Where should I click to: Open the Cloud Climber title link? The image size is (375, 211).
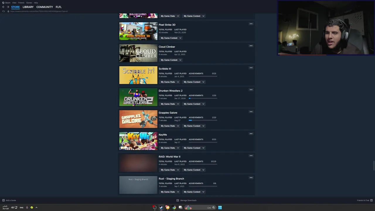[x=167, y=47]
